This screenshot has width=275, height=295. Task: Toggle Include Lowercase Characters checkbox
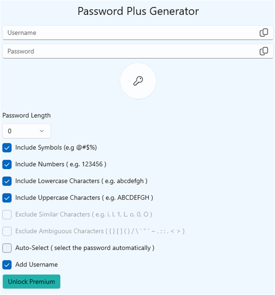click(x=7, y=181)
